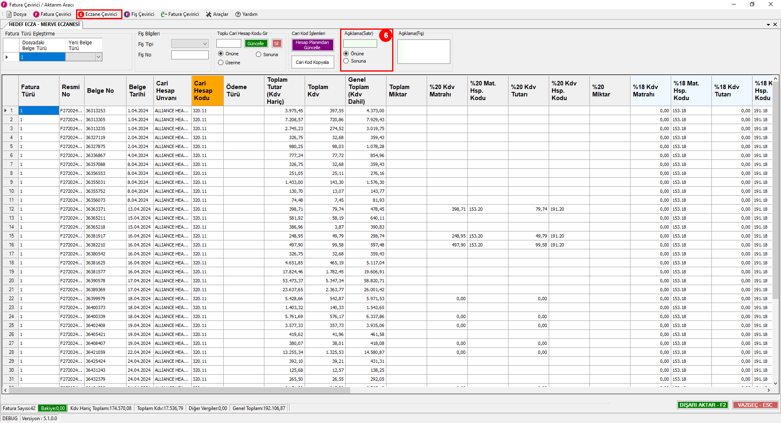Image resolution: width=781 pixels, height=423 pixels.
Task: Click the 22.04.2024 date cell
Action: (x=140, y=352)
